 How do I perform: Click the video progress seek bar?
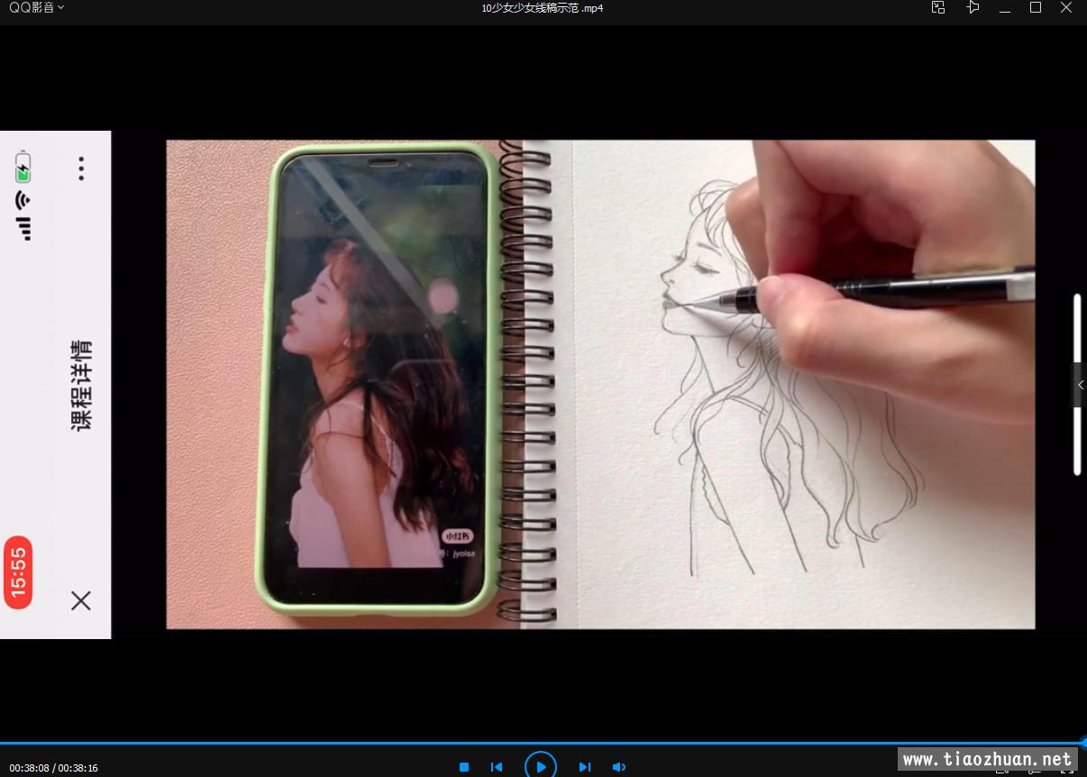point(541,744)
